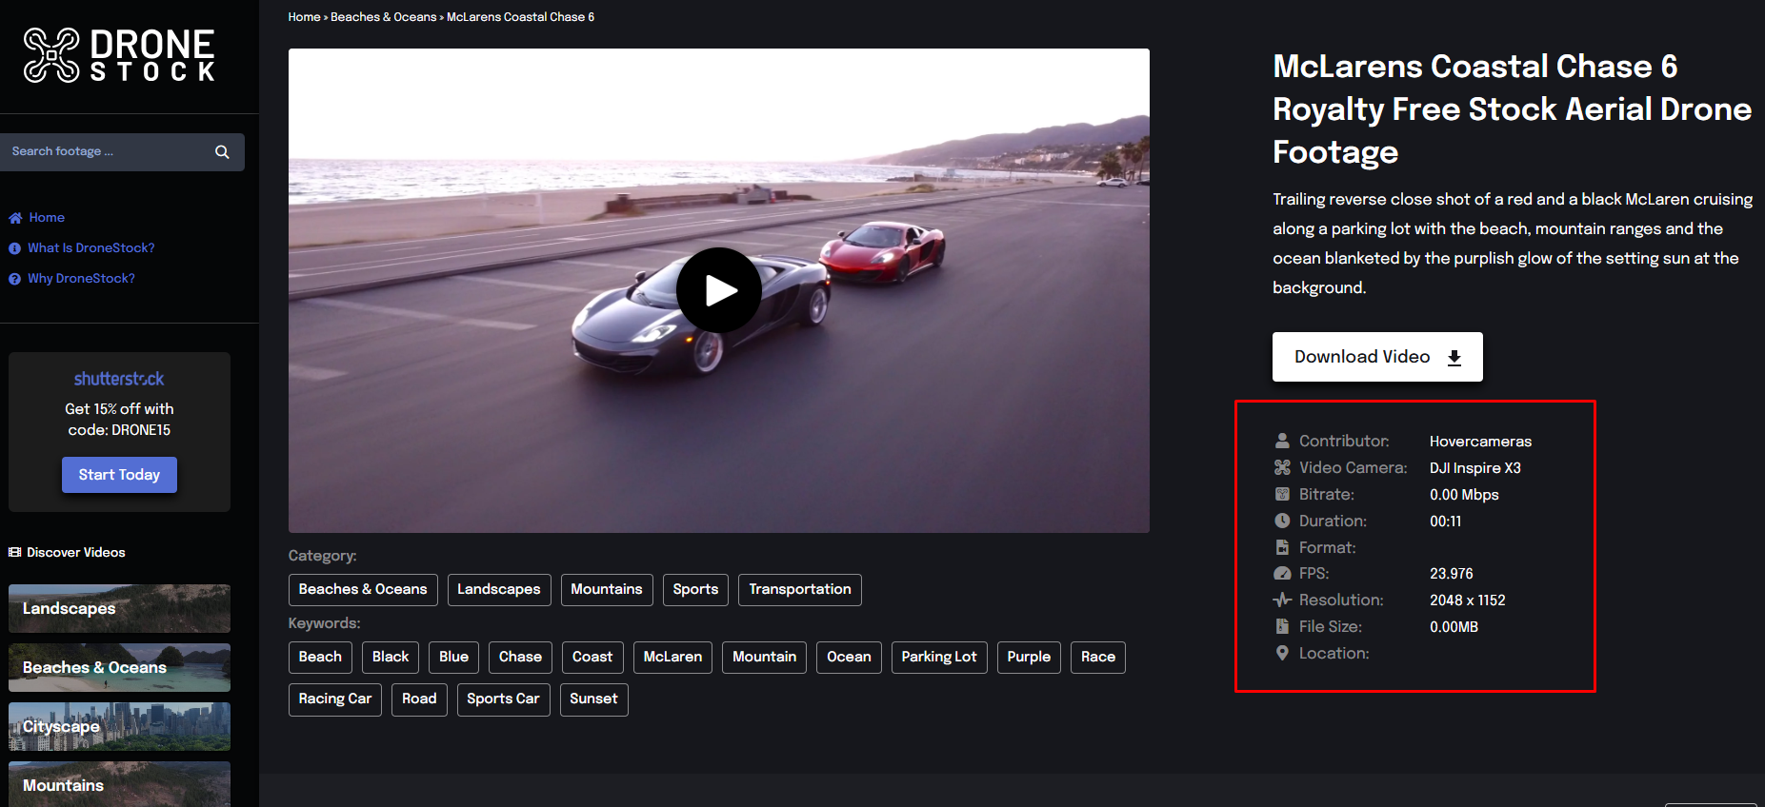Select the Sports category tag
This screenshot has width=1765, height=807.
click(695, 590)
